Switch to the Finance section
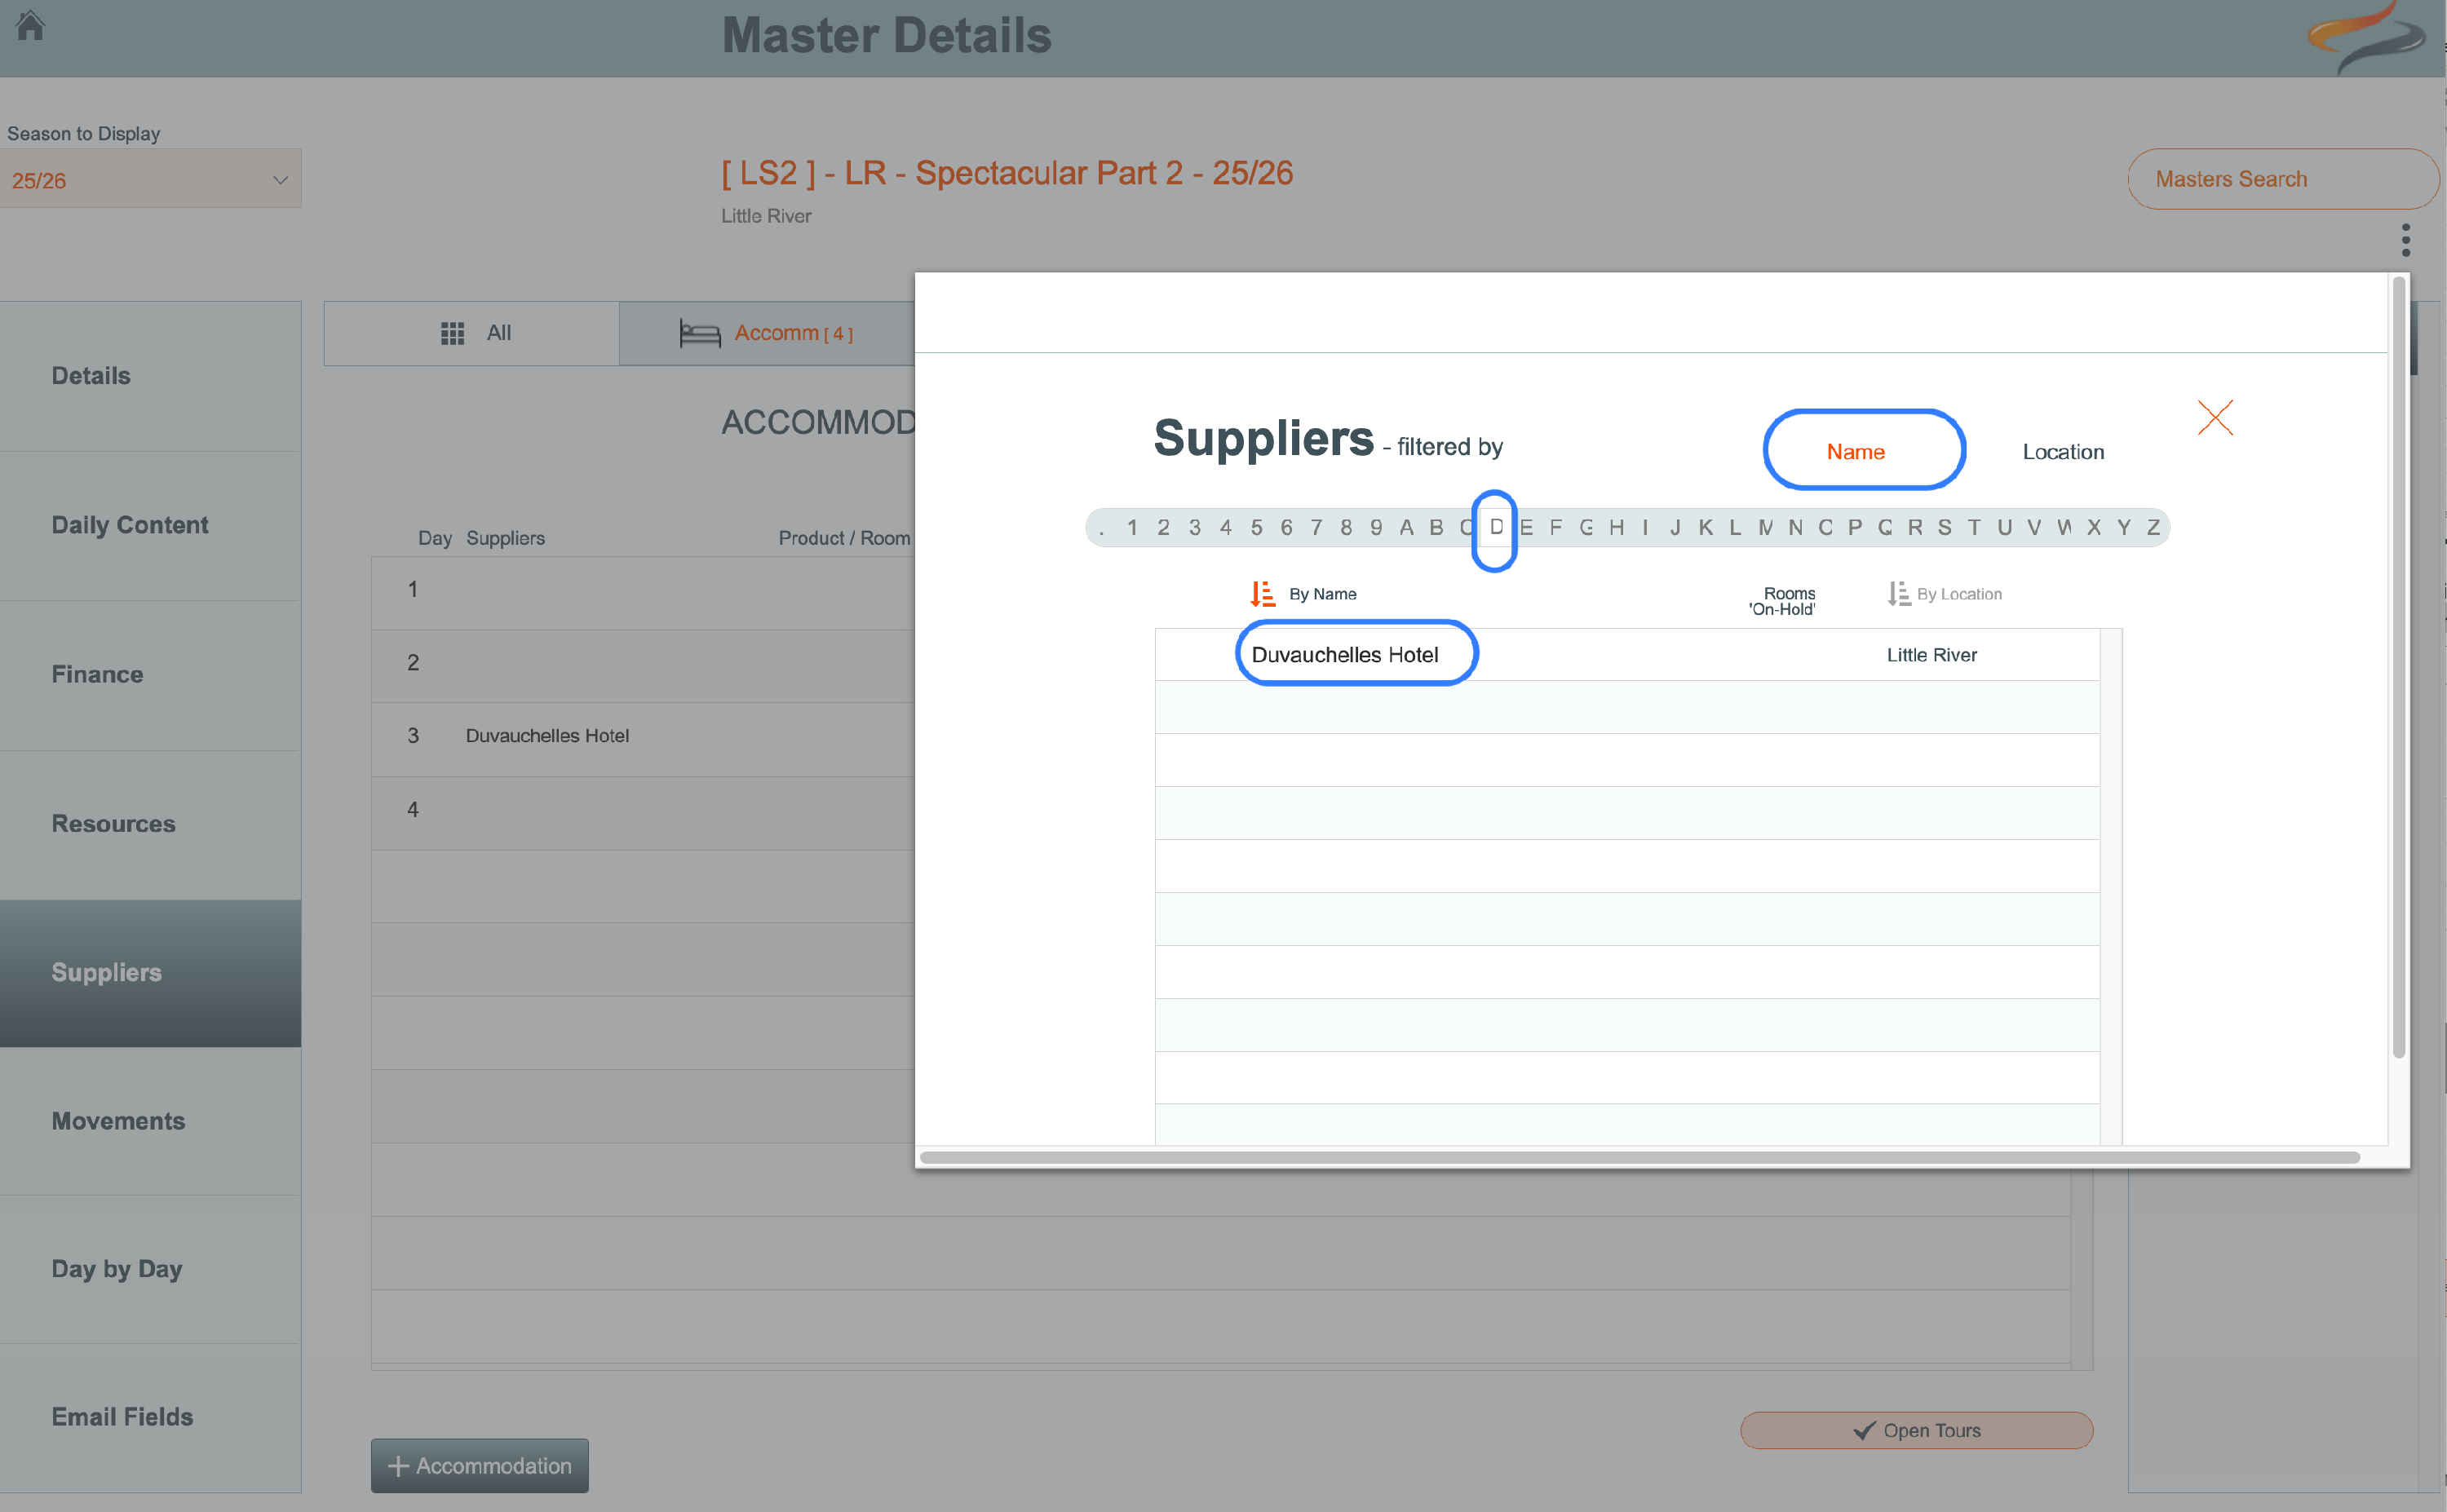Screen dimensions: 2447x1512 tap(97, 674)
